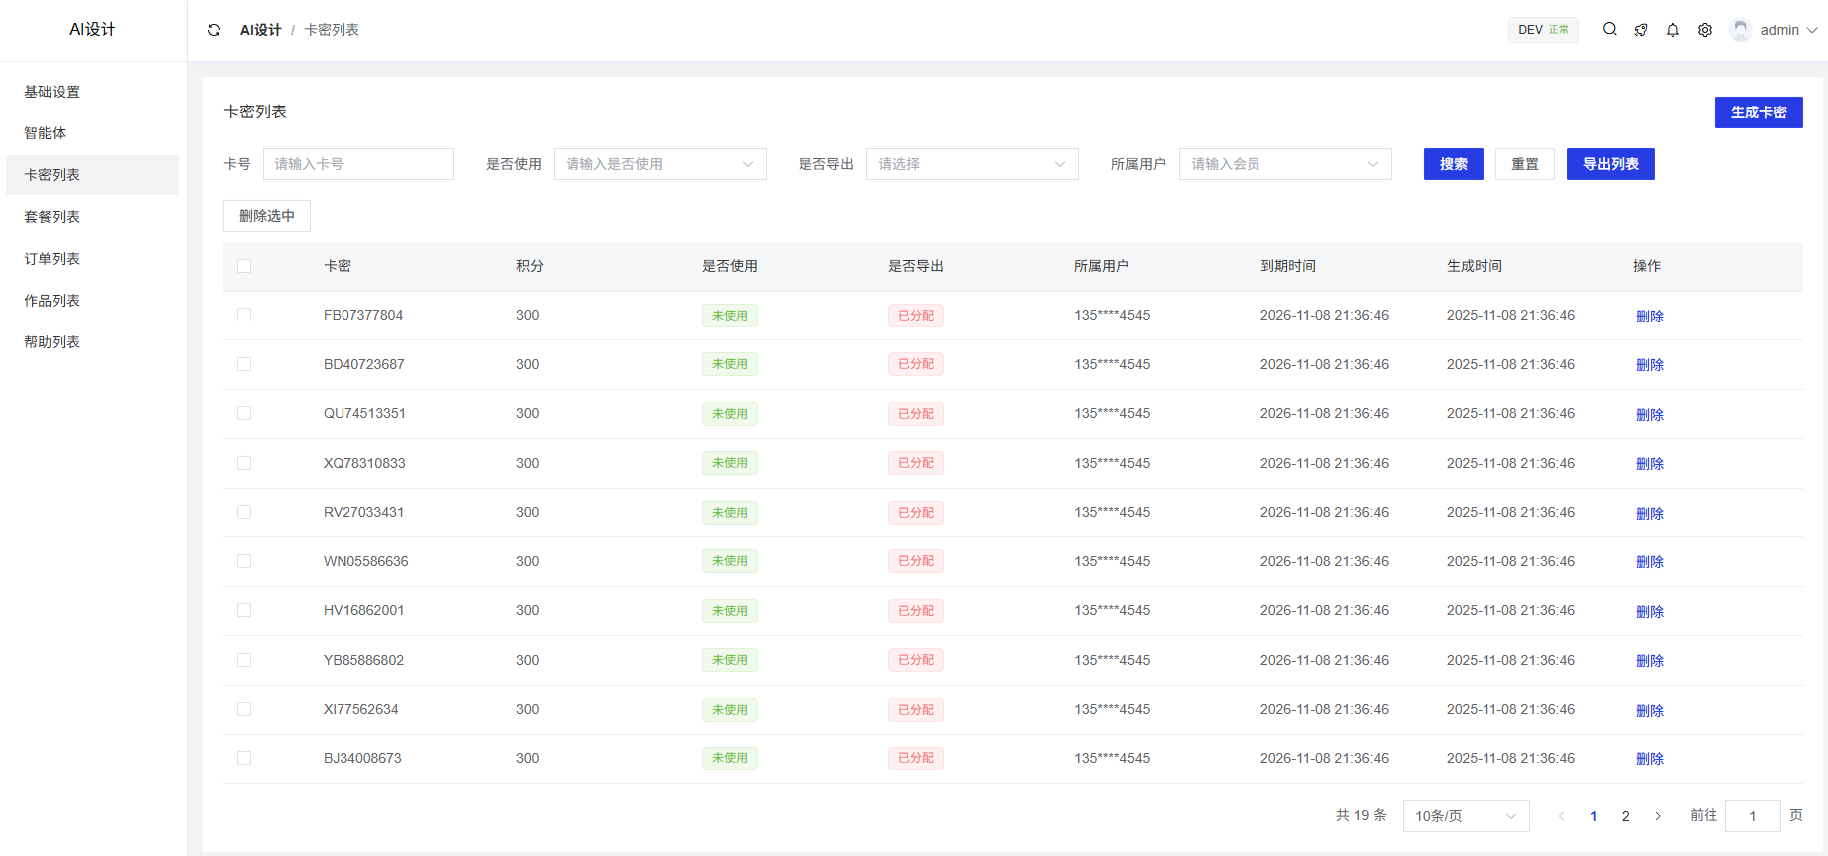Select checkbox for card RV27033431
1828x856 pixels.
244,512
